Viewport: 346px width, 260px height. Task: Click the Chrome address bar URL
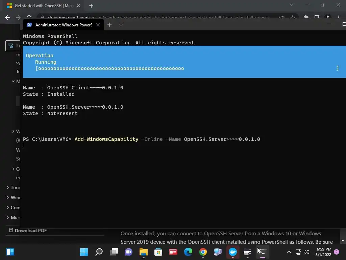(158, 17)
